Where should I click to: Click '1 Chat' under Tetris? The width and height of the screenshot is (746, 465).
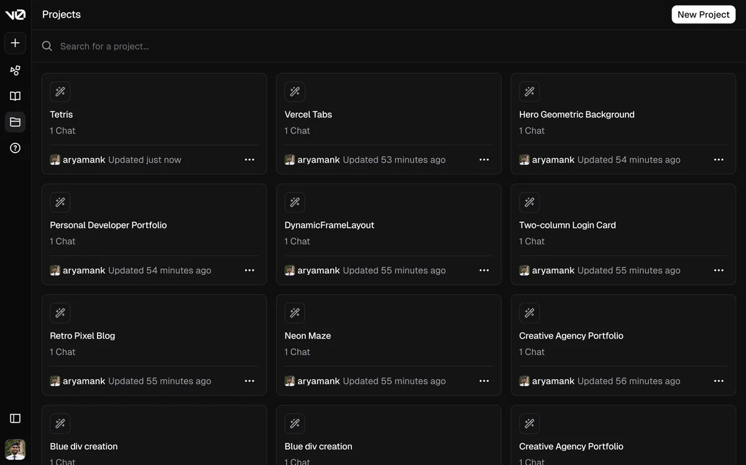(63, 130)
